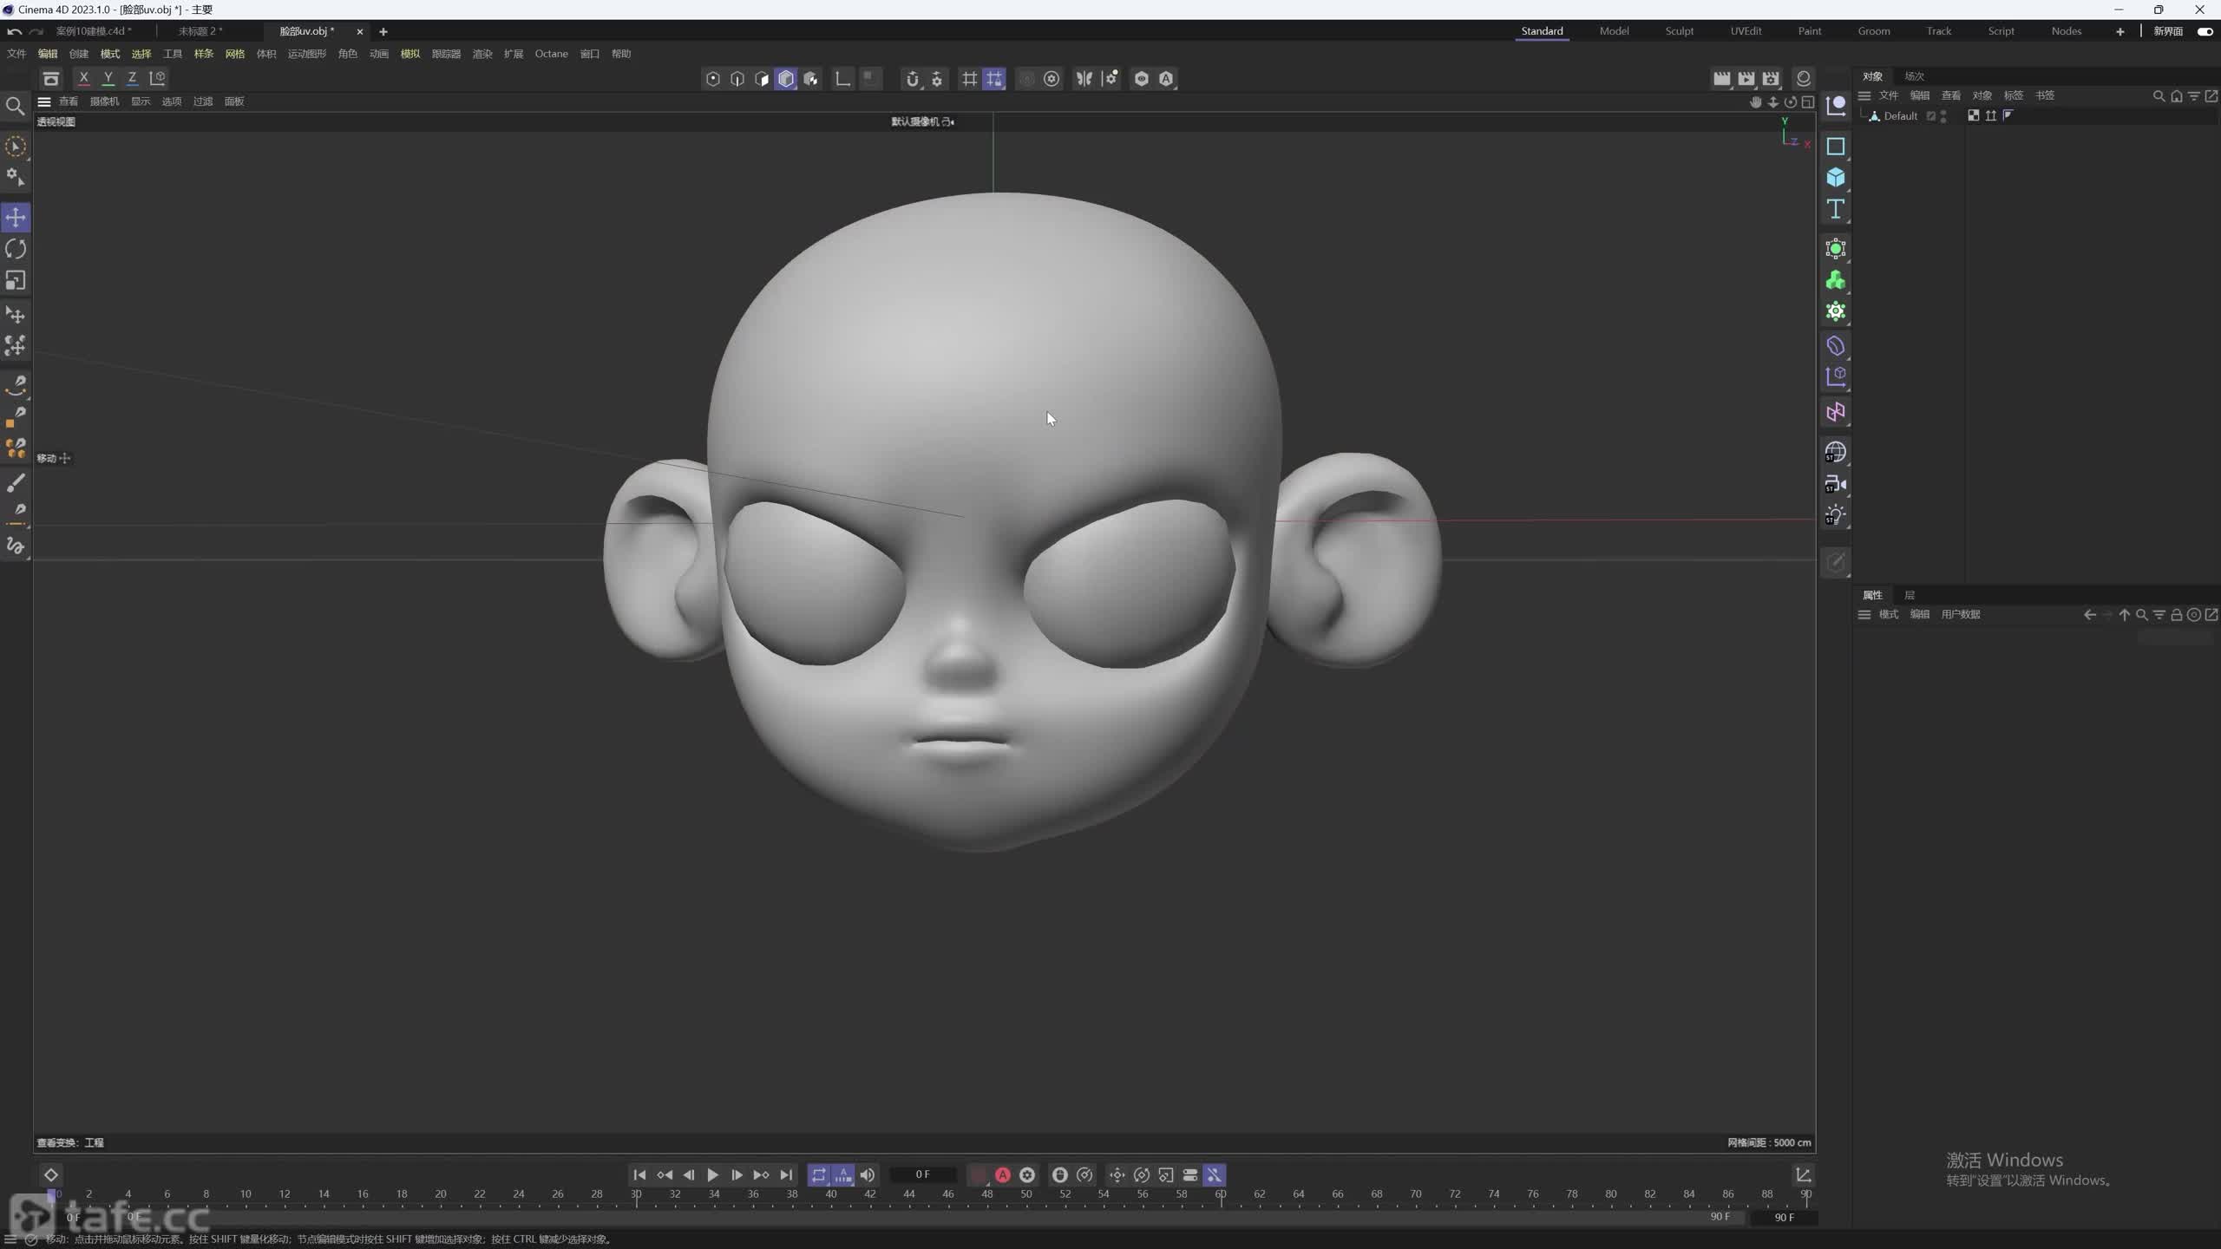This screenshot has width=2221, height=1249.
Task: Click the Edges mode icon
Action: [737, 79]
